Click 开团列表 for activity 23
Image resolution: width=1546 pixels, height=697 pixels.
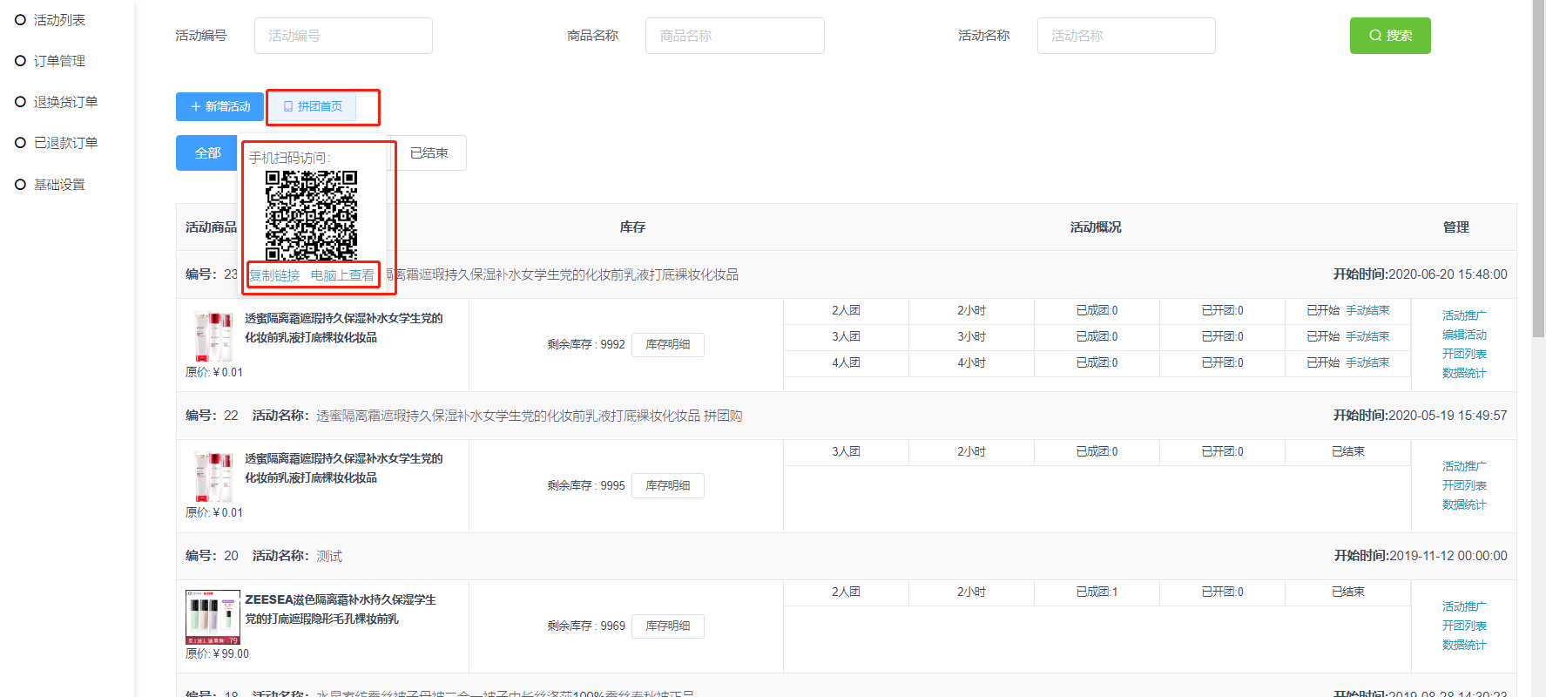pyautogui.click(x=1464, y=354)
